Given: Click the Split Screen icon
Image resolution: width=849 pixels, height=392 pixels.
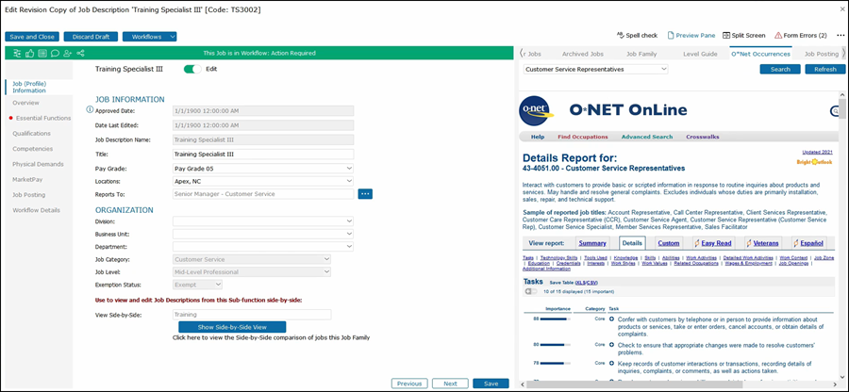Looking at the screenshot, I should click(744, 35).
